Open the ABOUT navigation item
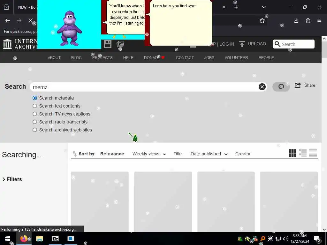 tap(54, 57)
